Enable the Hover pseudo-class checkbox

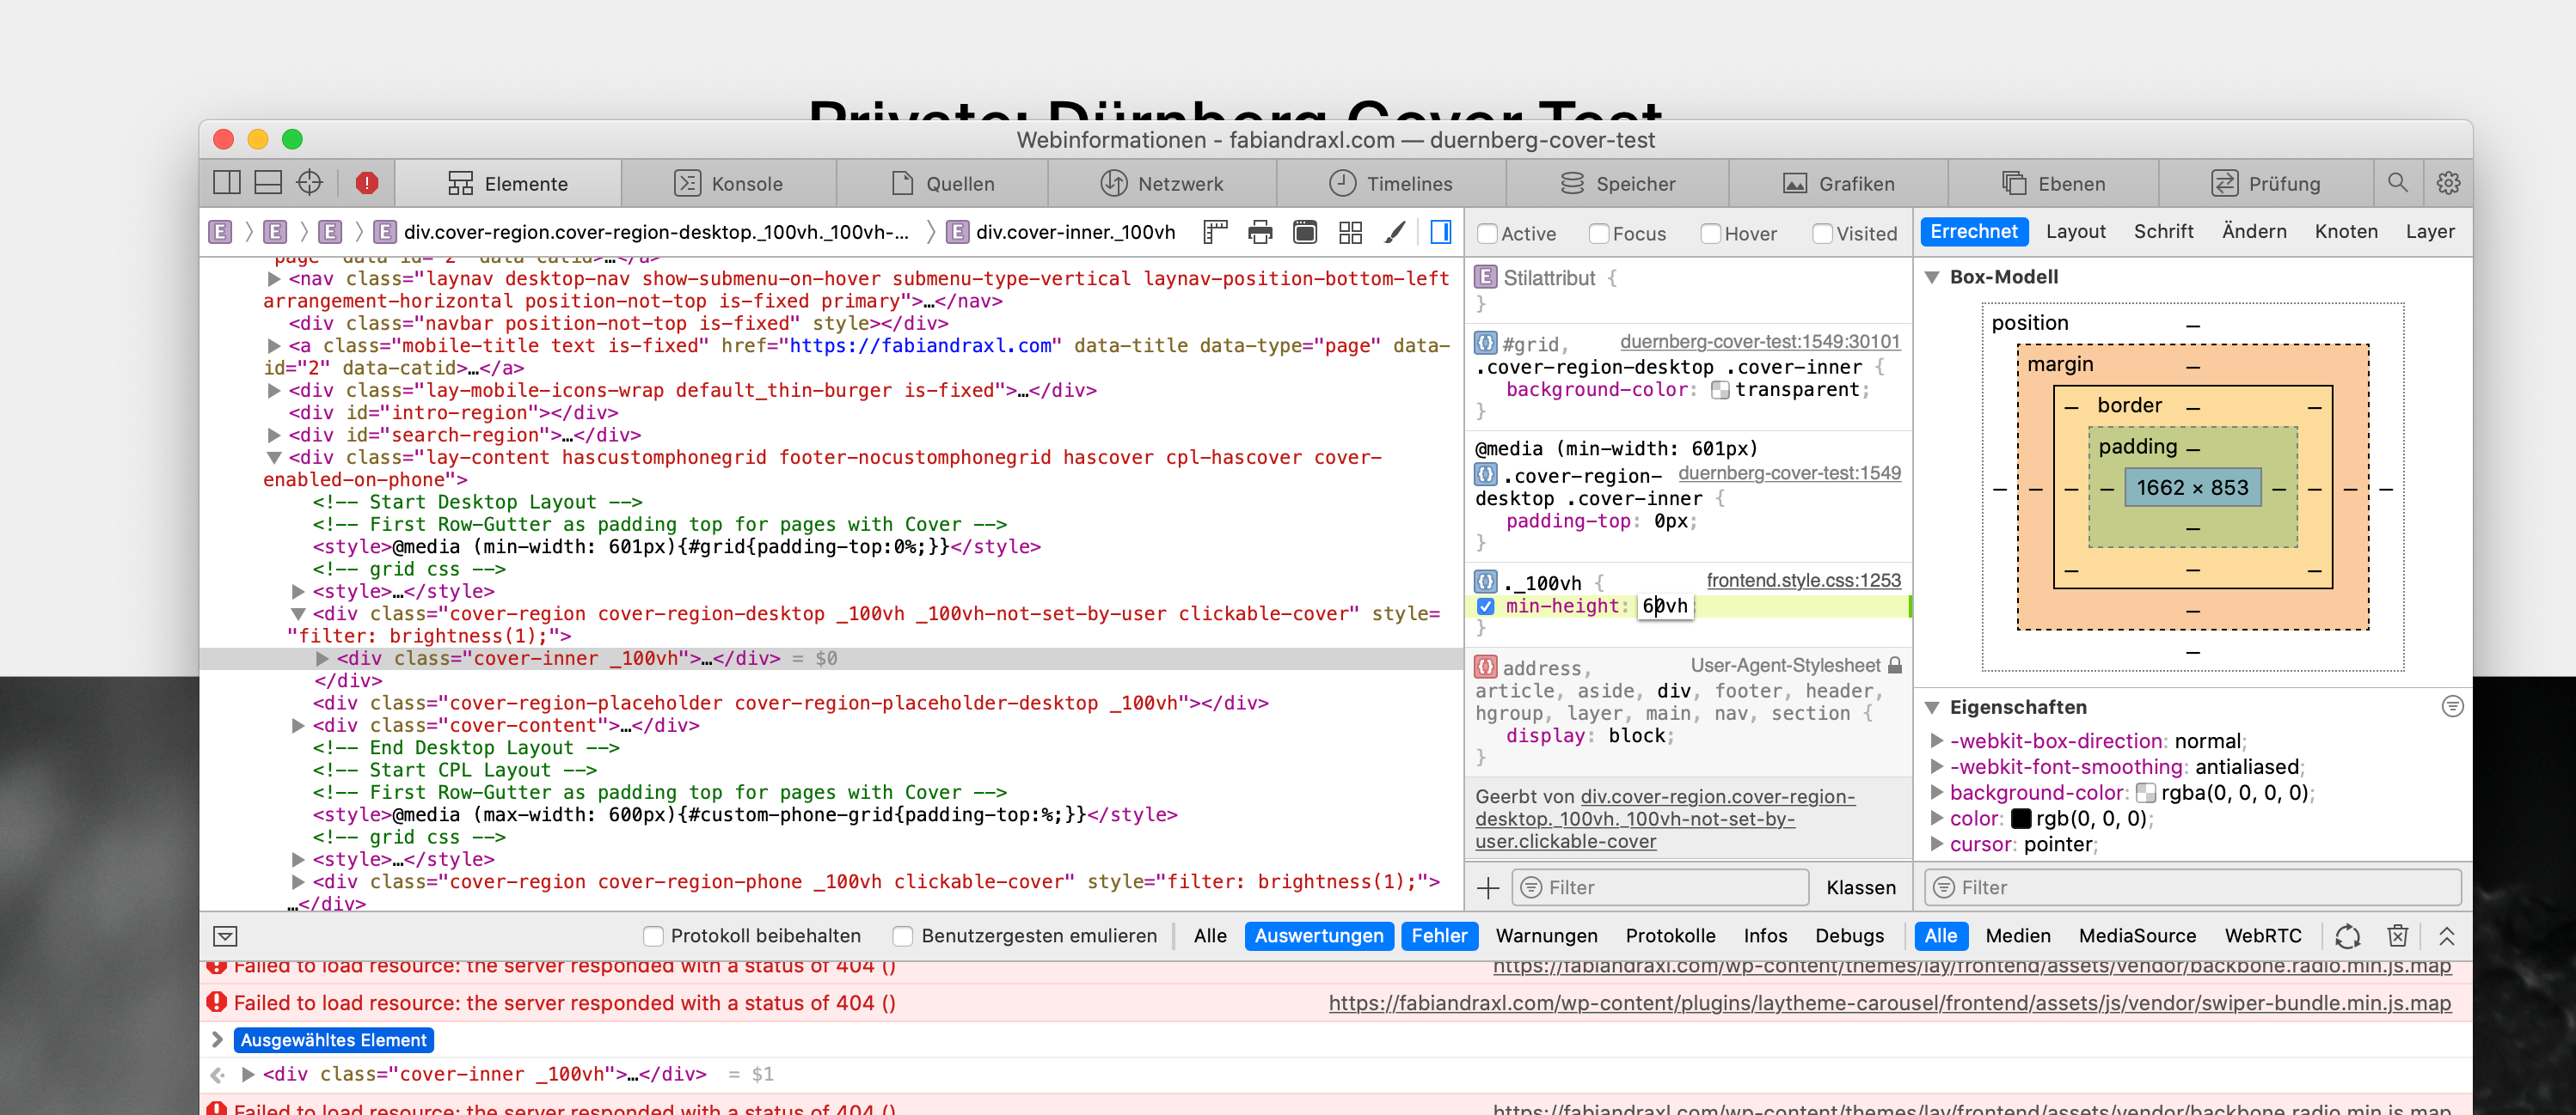click(x=1710, y=234)
